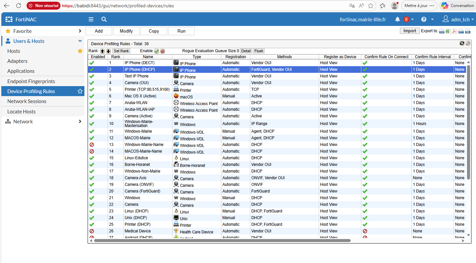The height and width of the screenshot is (263, 476).
Task: Refresh the Device Profiling Rules table
Action: pyautogui.click(x=462, y=43)
